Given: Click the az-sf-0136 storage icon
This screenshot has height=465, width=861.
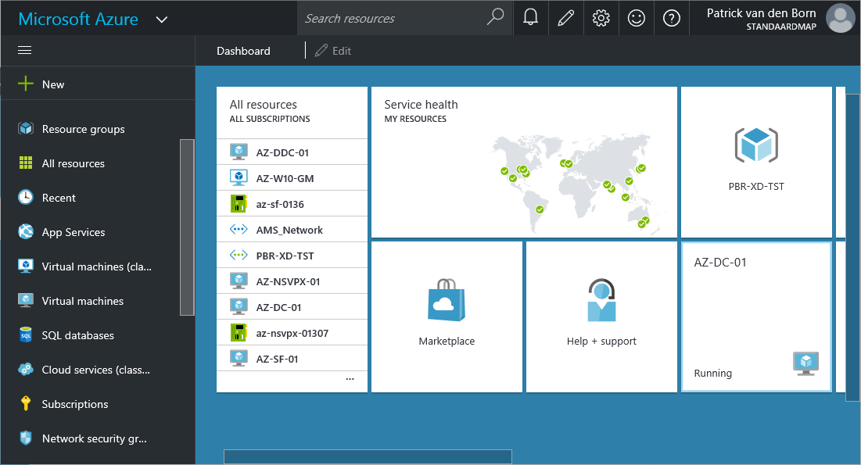Looking at the screenshot, I should click(x=239, y=204).
